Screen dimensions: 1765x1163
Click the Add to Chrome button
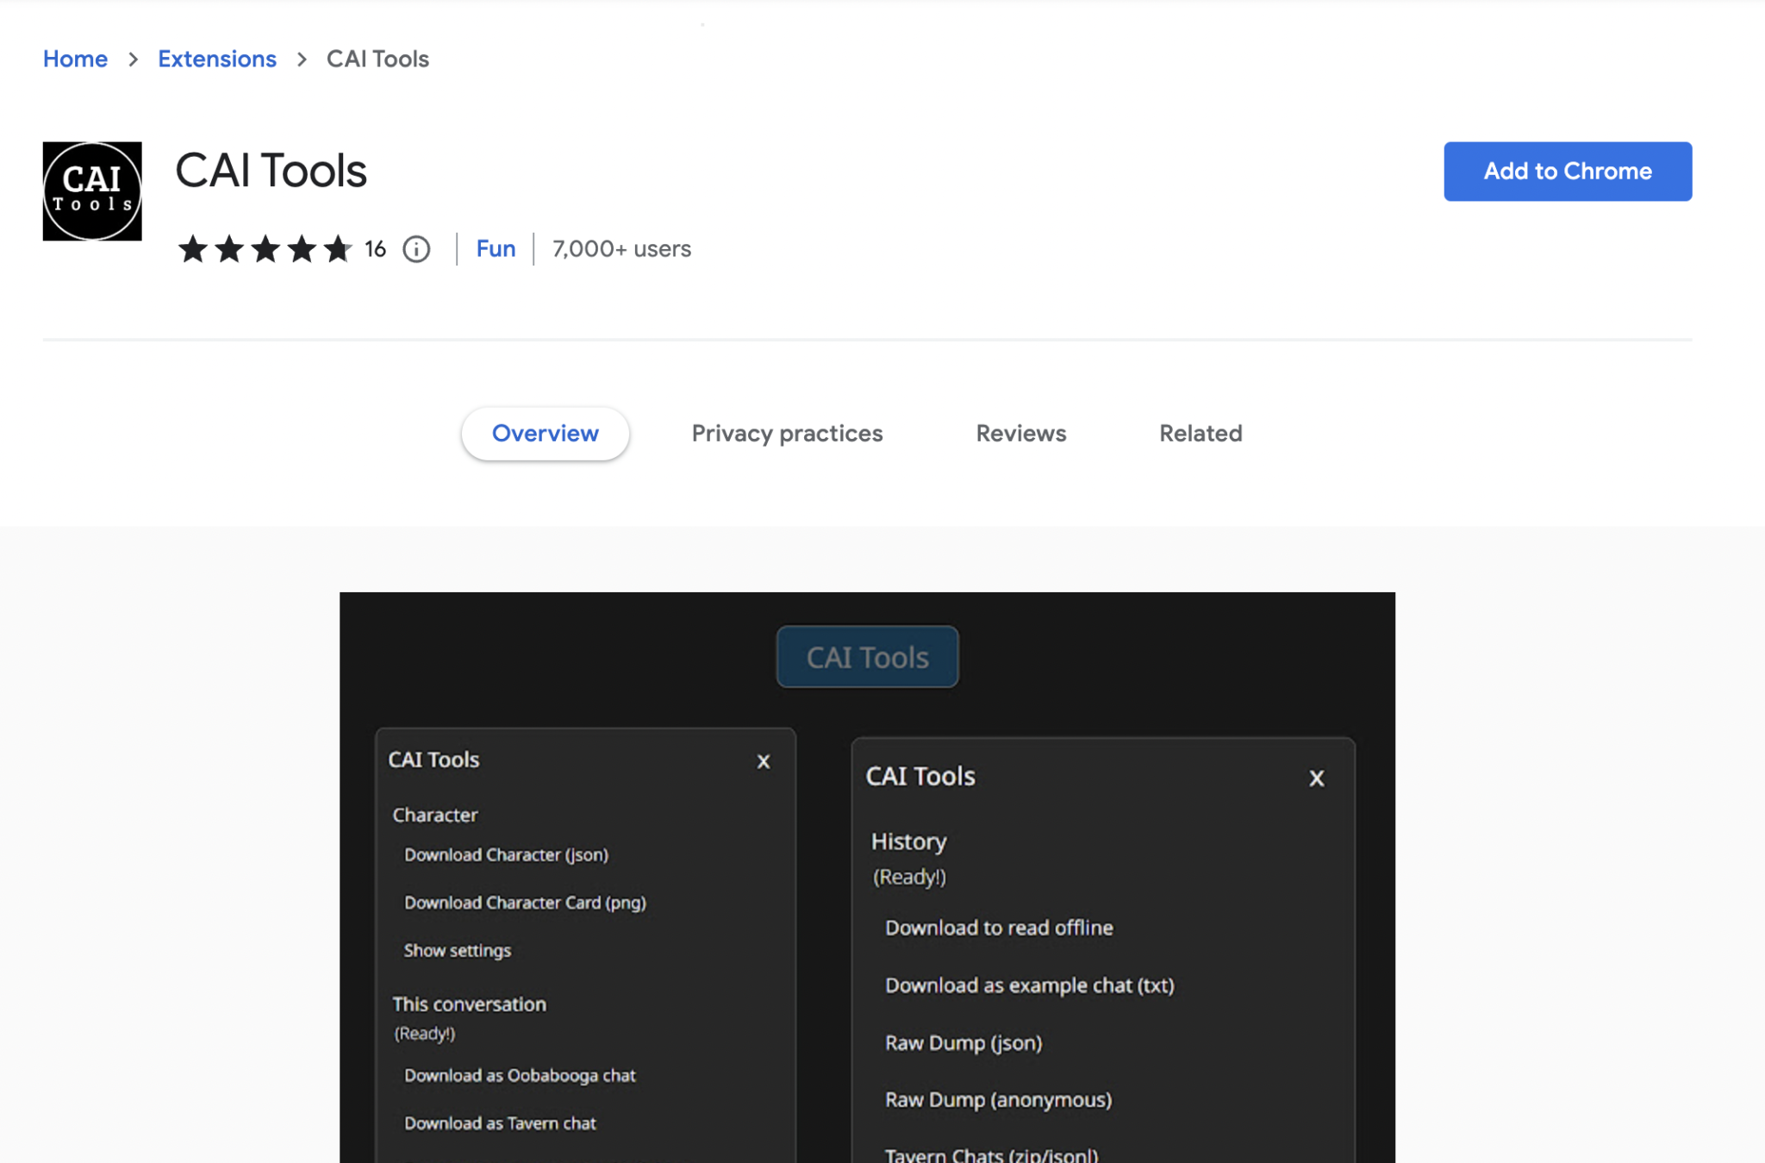(1567, 171)
